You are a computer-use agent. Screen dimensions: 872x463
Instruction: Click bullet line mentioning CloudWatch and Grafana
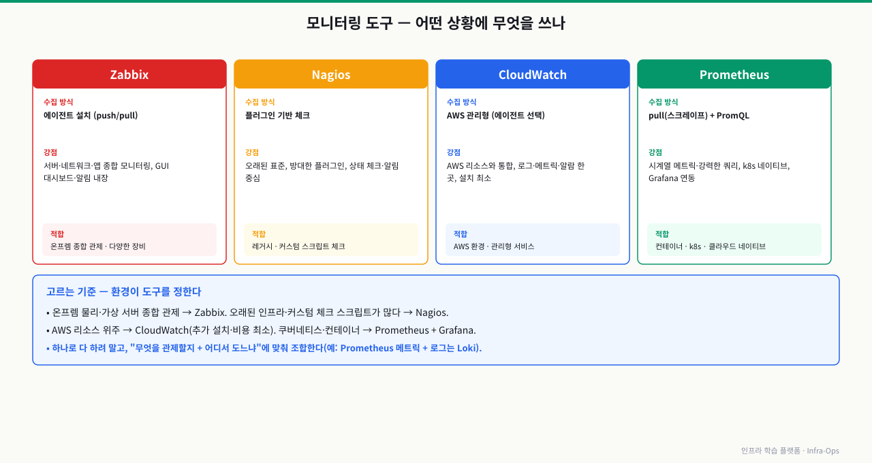coord(261,330)
